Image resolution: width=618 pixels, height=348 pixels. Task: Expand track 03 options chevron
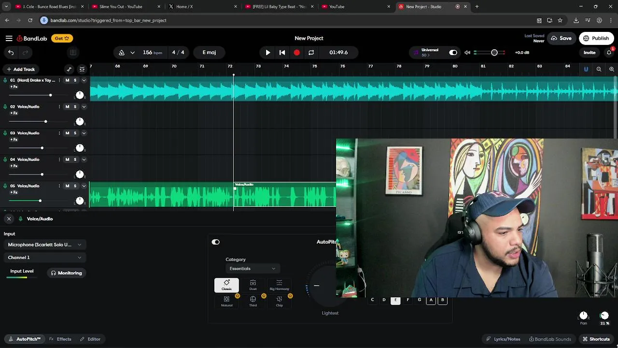tap(84, 133)
